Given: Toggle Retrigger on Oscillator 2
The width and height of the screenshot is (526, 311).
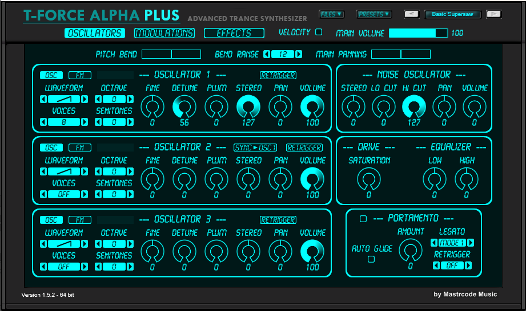Looking at the screenshot, I should click(304, 148).
